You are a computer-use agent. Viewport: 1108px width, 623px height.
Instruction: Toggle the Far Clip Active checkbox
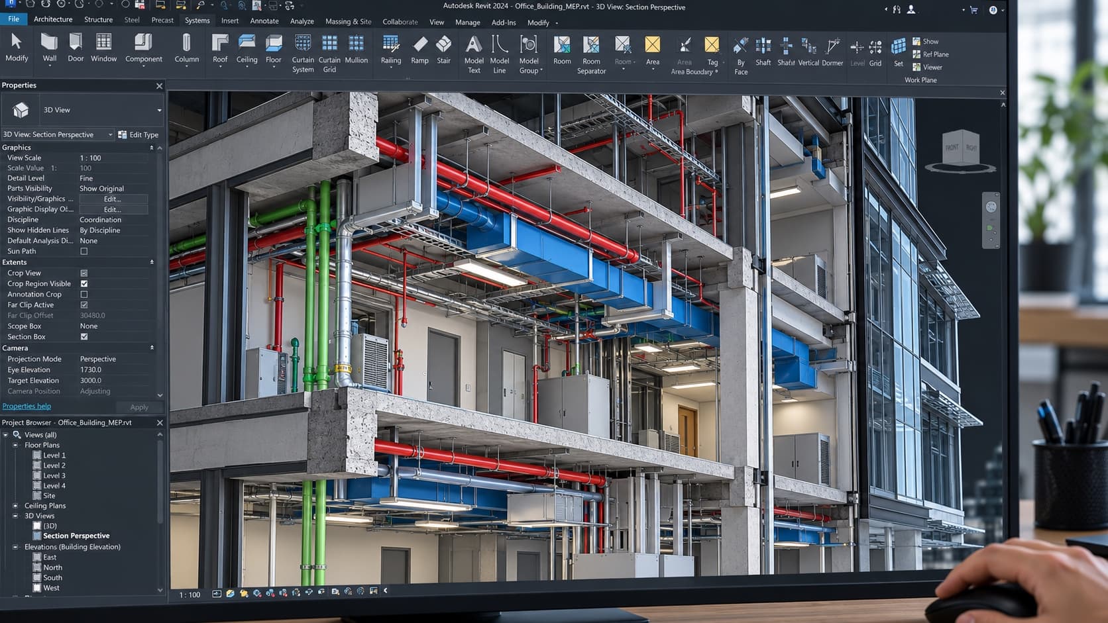(84, 305)
